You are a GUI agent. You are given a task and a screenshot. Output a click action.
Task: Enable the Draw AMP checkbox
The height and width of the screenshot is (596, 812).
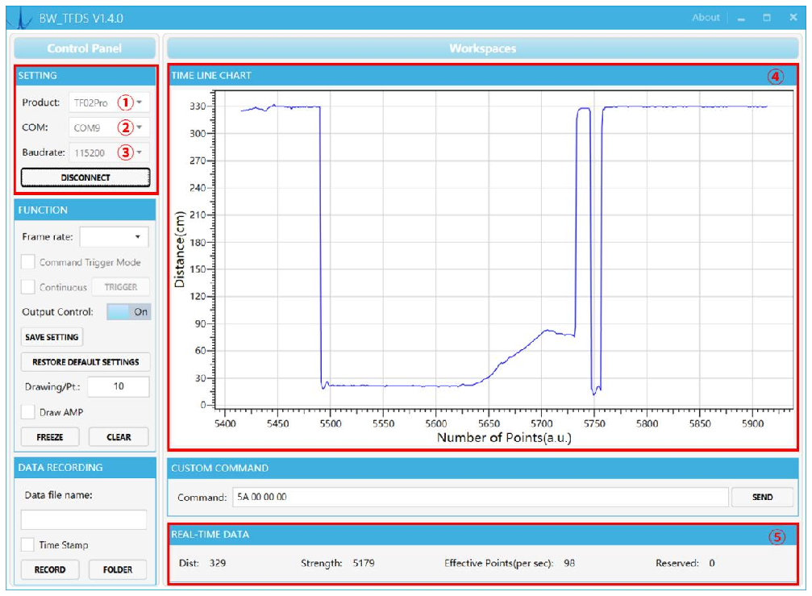tap(28, 412)
